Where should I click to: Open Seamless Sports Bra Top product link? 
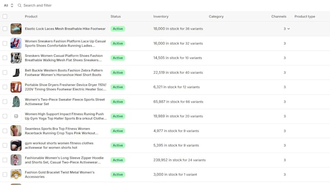(62, 131)
